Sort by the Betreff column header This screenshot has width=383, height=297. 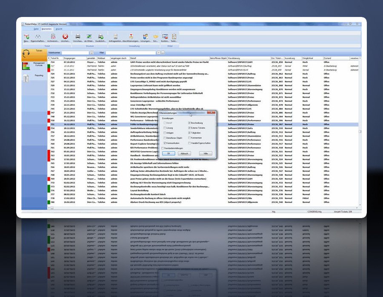[169, 59]
